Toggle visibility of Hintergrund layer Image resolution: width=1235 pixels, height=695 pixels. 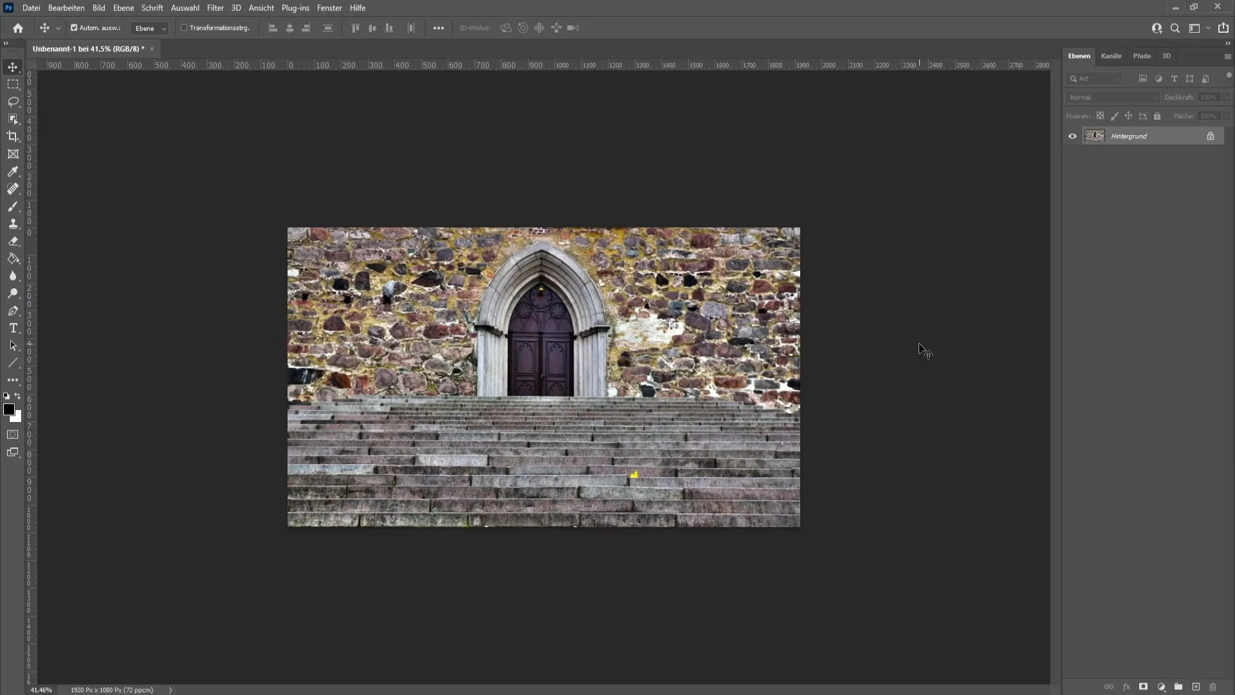1072,136
